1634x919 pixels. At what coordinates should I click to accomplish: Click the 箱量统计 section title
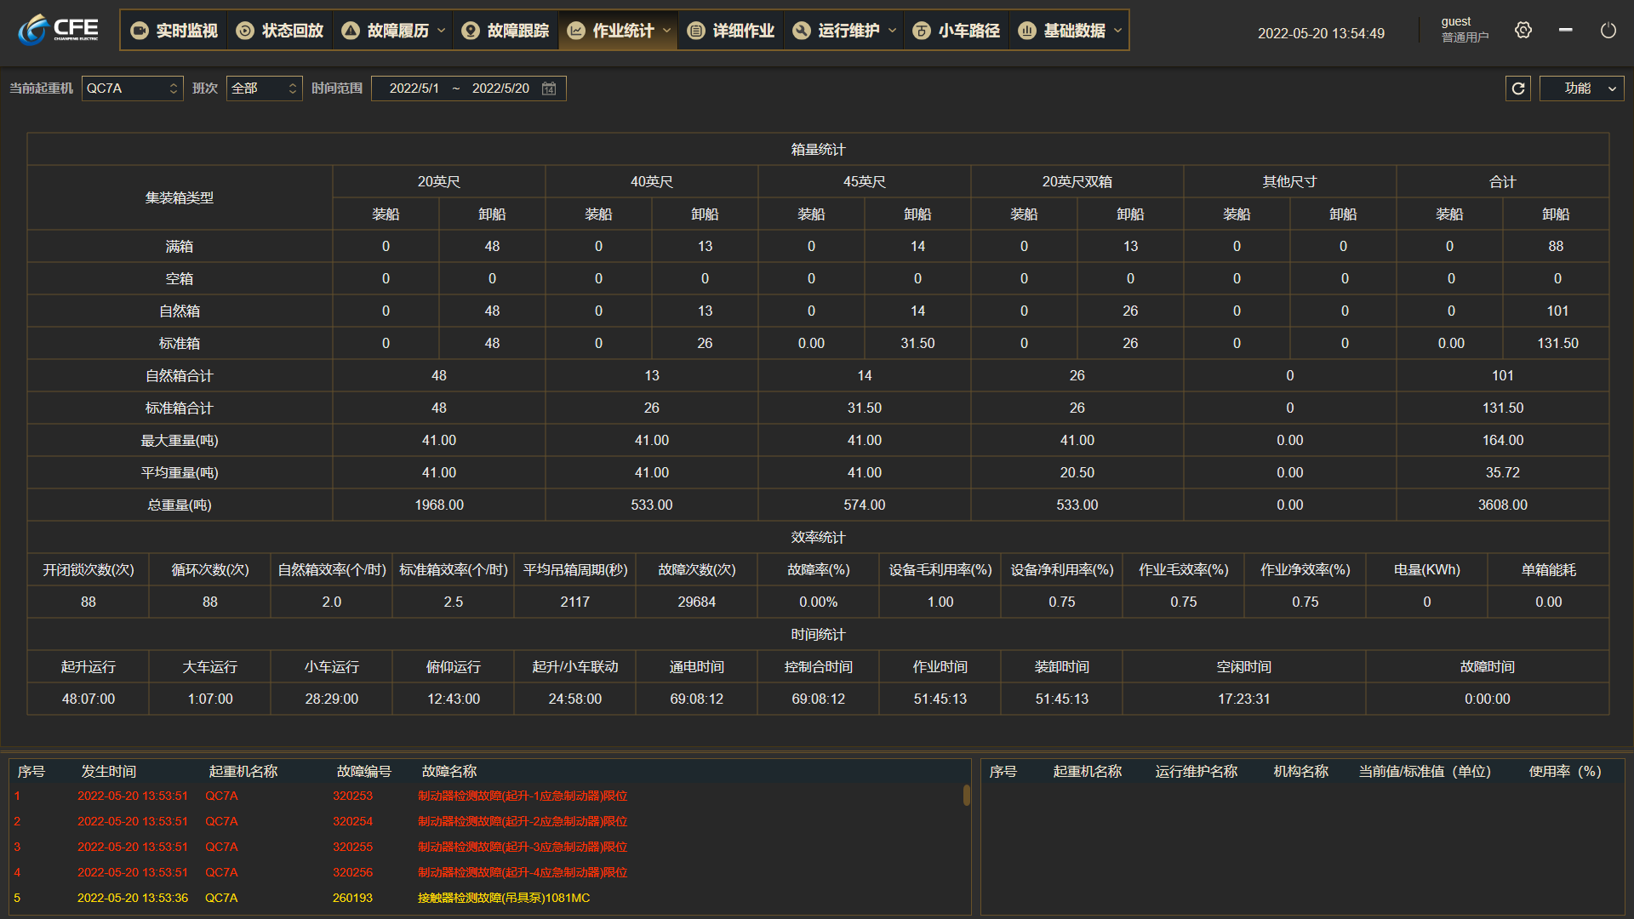[x=818, y=149]
